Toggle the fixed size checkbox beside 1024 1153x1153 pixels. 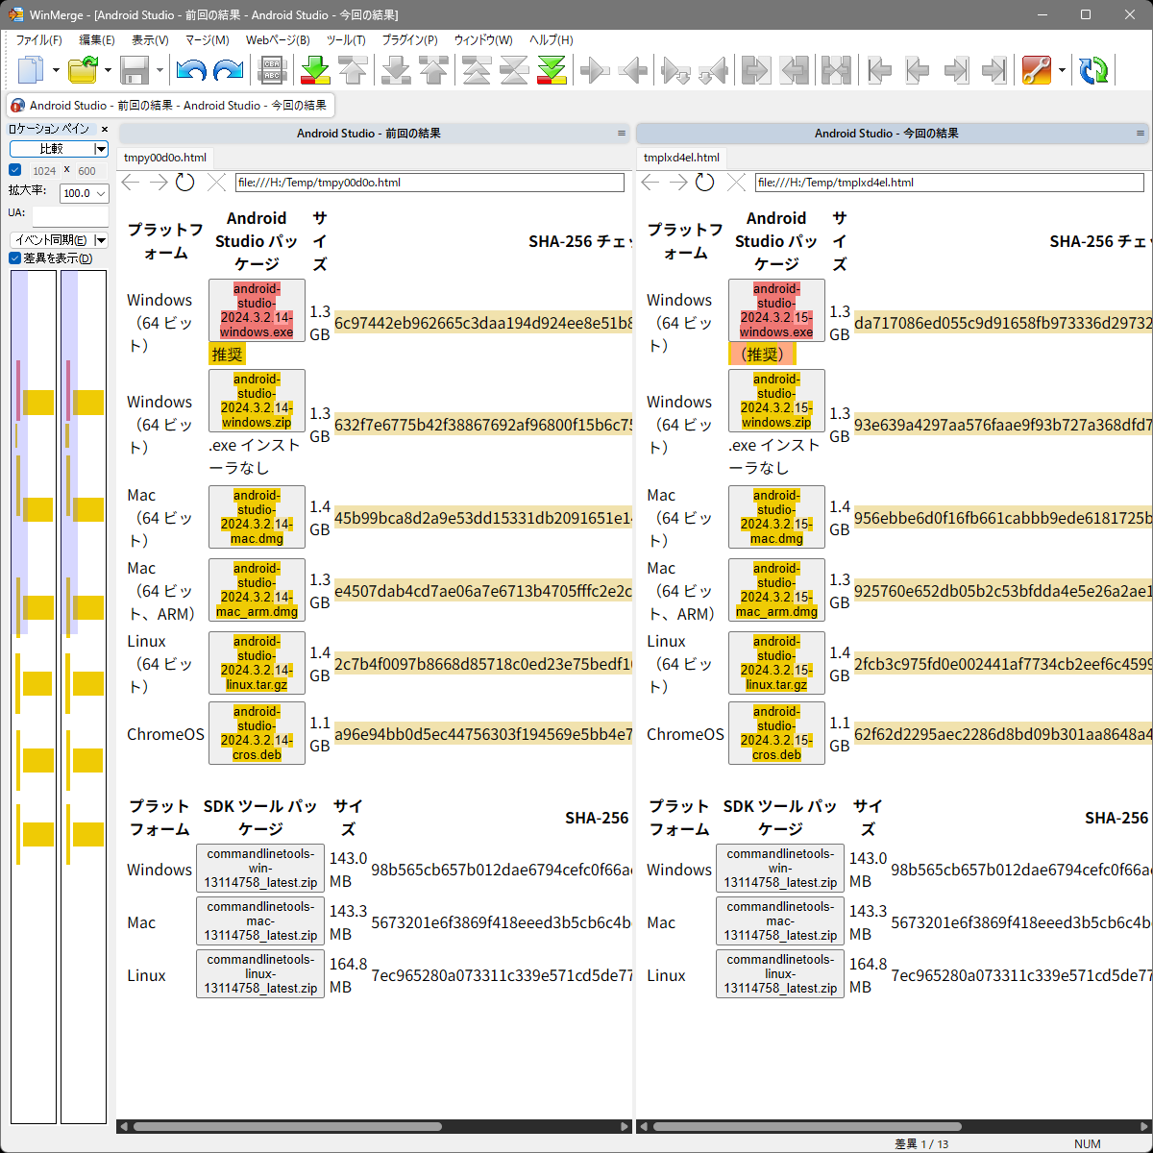click(15, 170)
